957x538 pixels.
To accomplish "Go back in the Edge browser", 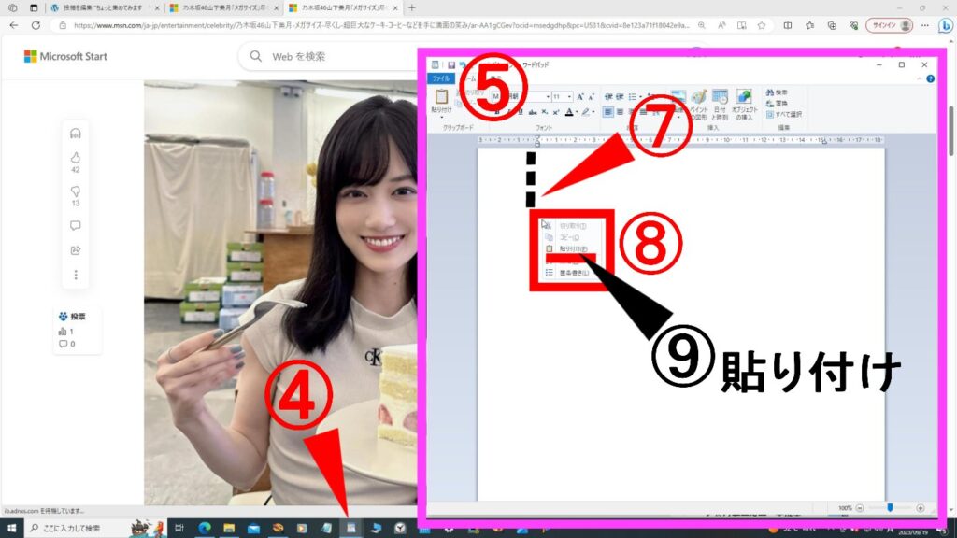I will [13, 25].
